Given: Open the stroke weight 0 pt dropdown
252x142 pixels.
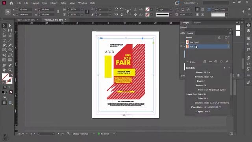Looking at the screenshot, I should coord(170,9).
